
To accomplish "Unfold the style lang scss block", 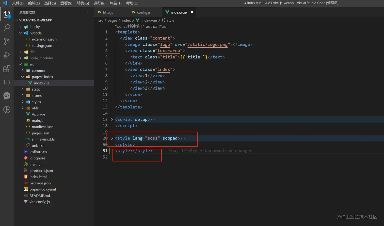I will (112, 138).
